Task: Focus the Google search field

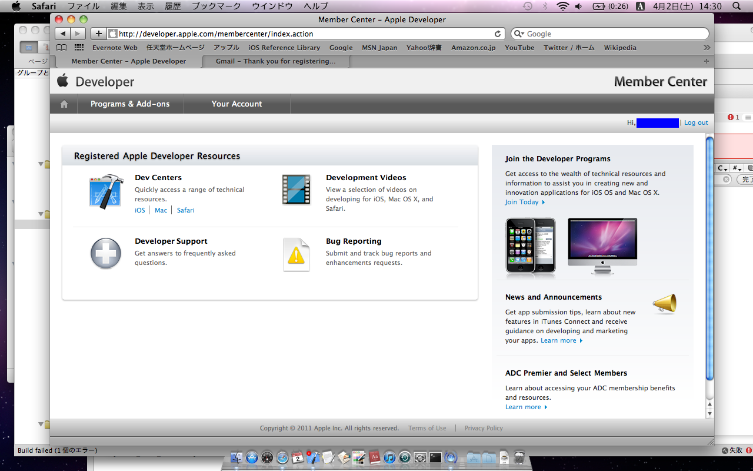Action: pyautogui.click(x=610, y=34)
